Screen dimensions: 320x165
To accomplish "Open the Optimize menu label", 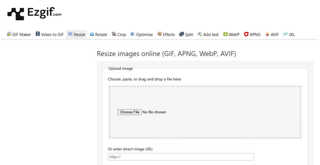I will tap(144, 35).
